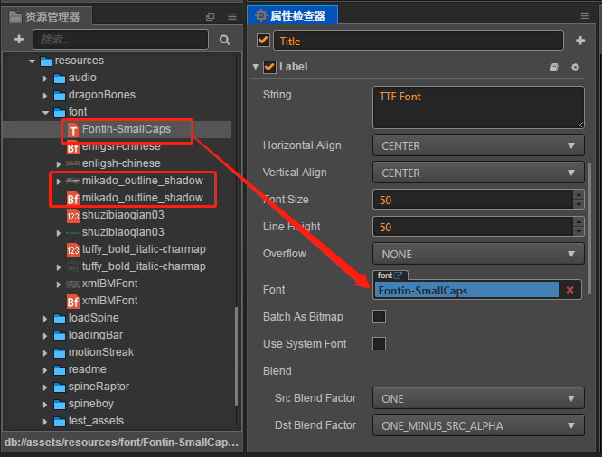
Task: Collapse the Label component section
Action: pos(255,67)
